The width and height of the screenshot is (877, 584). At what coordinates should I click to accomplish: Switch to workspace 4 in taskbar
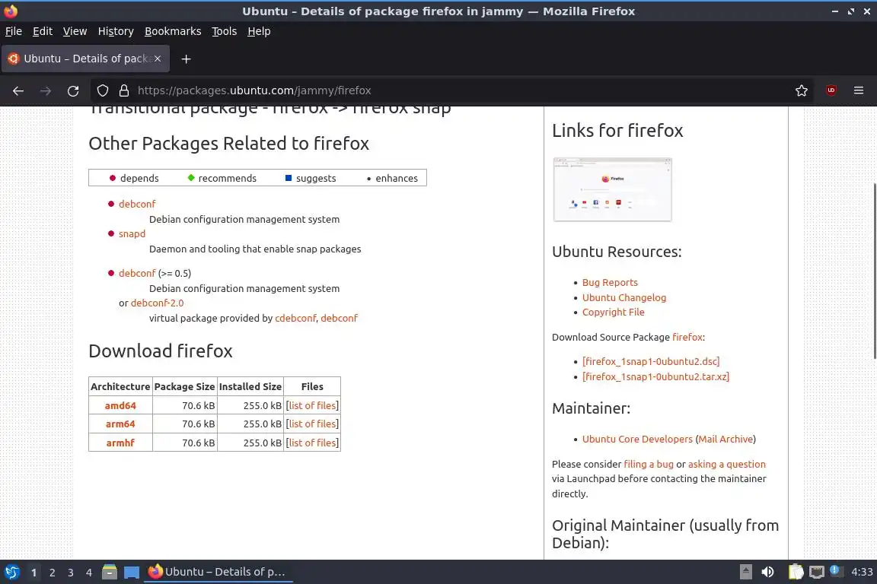point(89,573)
